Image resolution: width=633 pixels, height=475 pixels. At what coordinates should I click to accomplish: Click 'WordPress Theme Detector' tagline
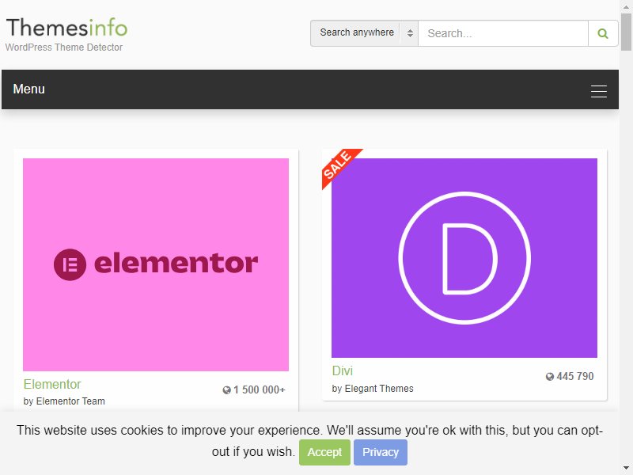tap(64, 47)
